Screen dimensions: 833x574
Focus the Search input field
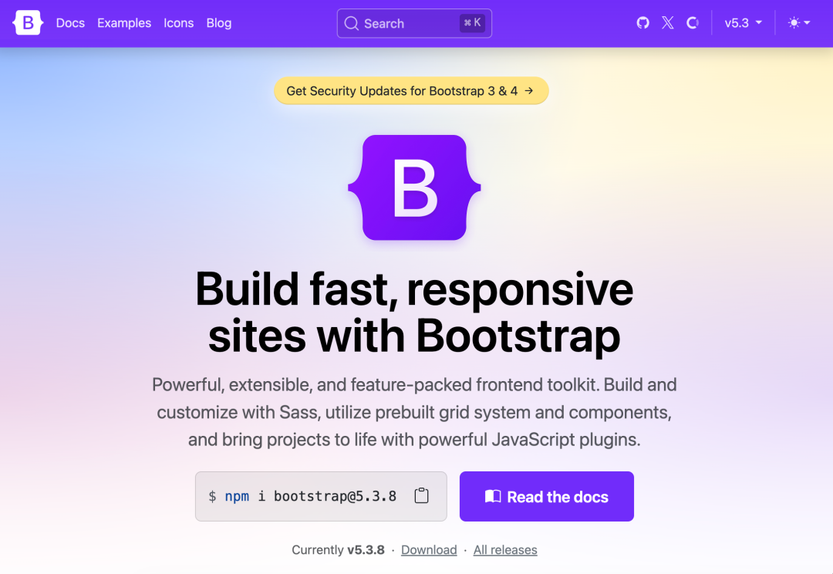tap(414, 23)
